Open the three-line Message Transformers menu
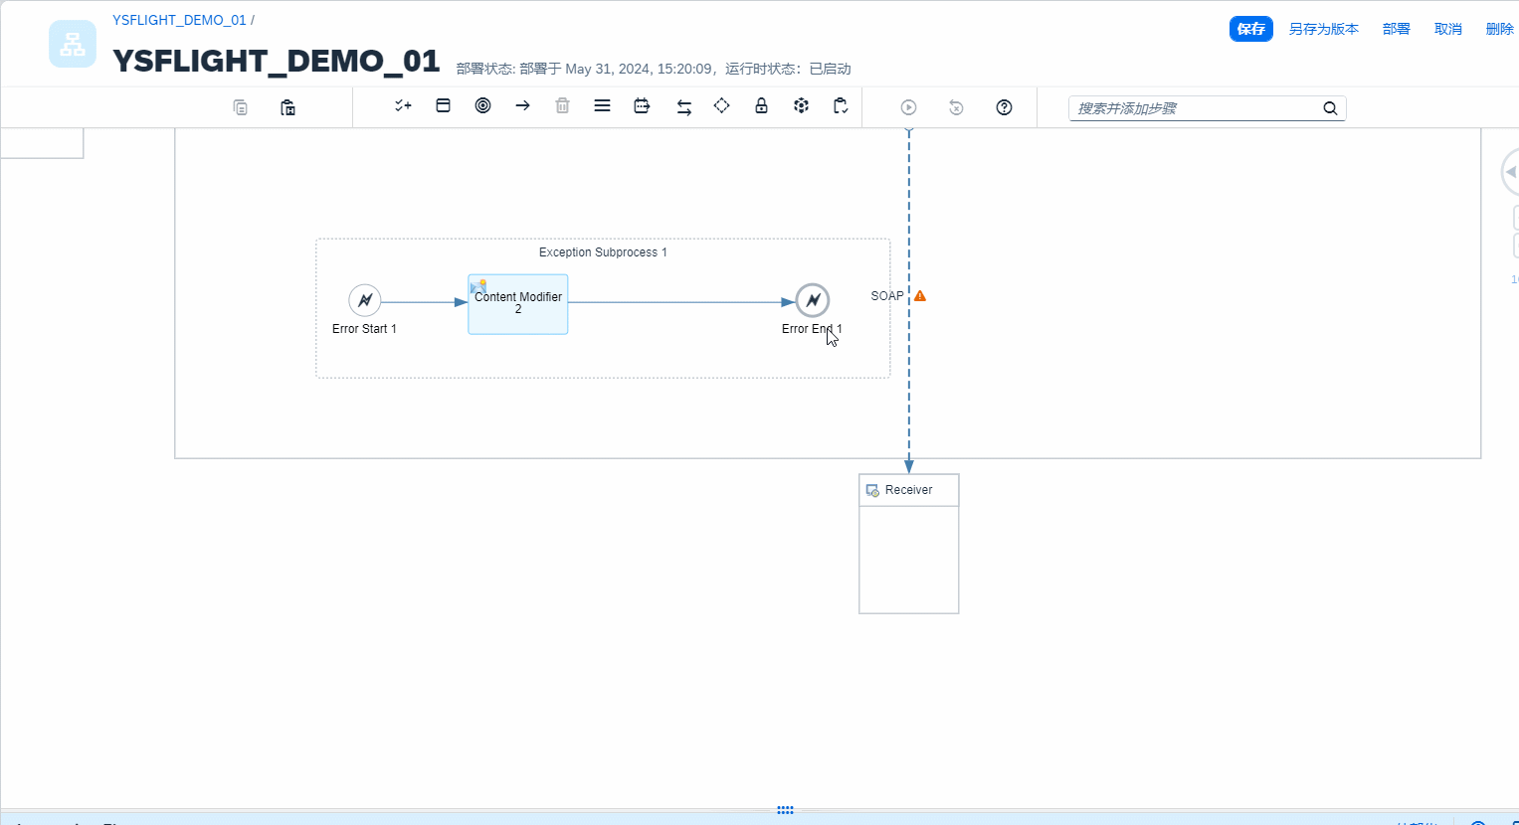 (x=602, y=106)
